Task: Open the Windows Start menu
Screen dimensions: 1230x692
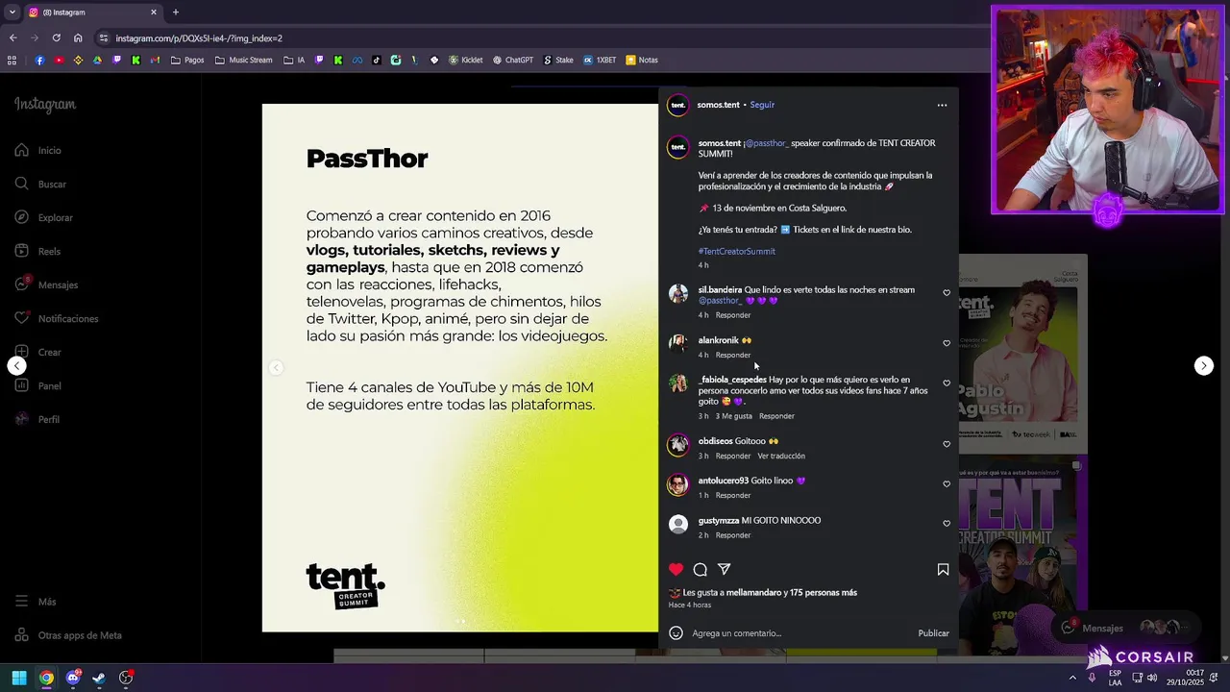Action: click(18, 678)
